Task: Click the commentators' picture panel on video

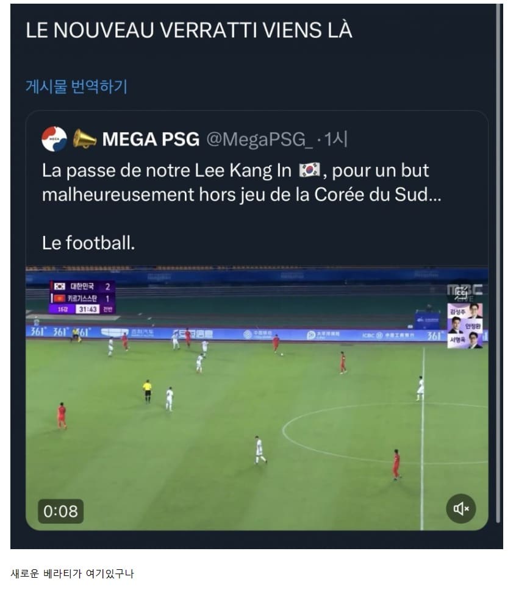Action: point(465,326)
